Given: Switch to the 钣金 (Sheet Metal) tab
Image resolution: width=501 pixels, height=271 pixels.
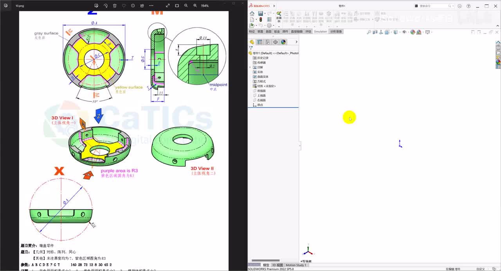Looking at the screenshot, I should [x=277, y=32].
